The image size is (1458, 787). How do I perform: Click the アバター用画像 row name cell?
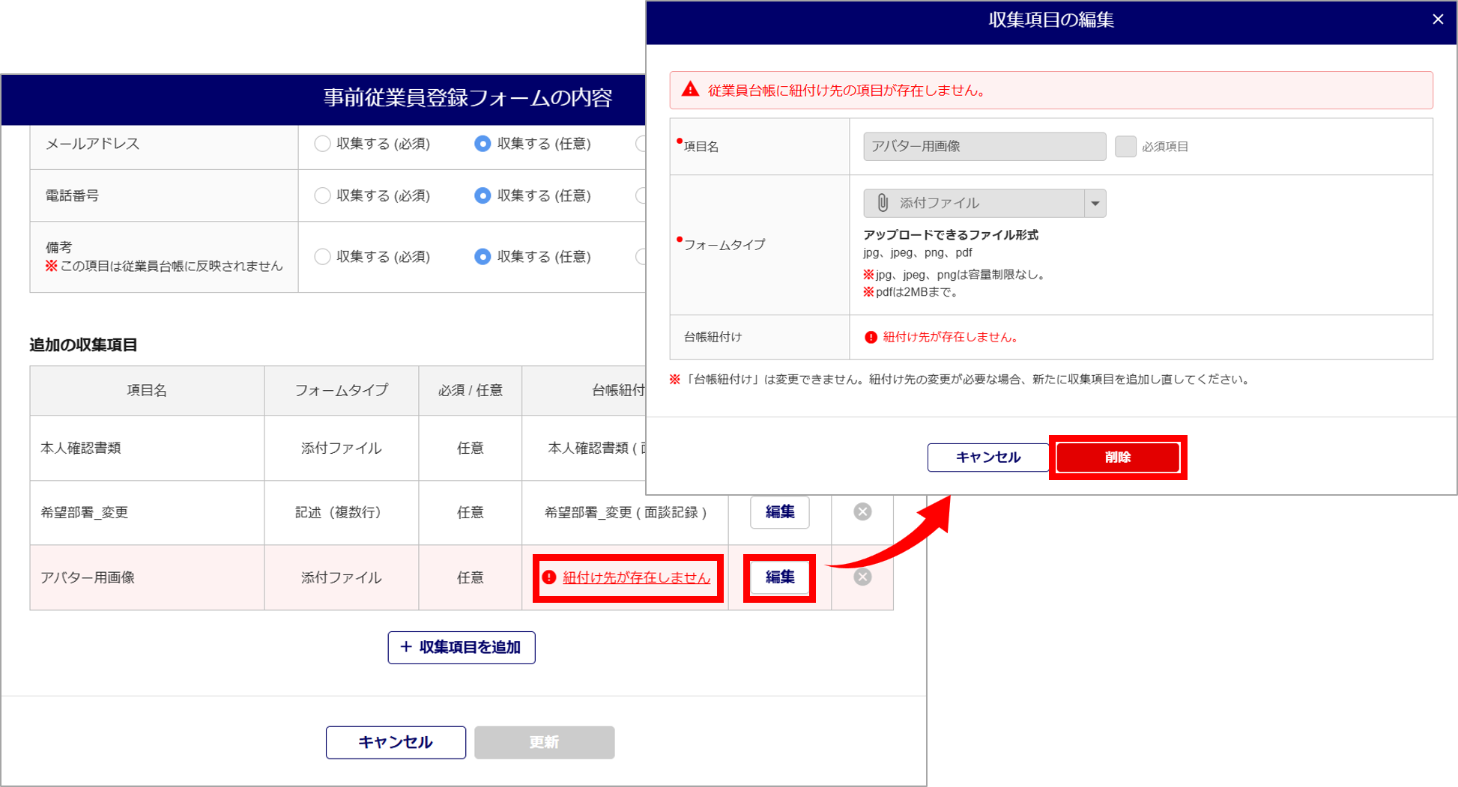pyautogui.click(x=147, y=578)
